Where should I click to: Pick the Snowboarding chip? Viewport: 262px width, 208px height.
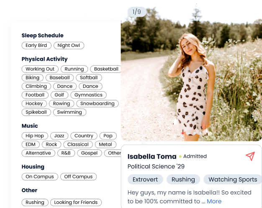[98, 104]
